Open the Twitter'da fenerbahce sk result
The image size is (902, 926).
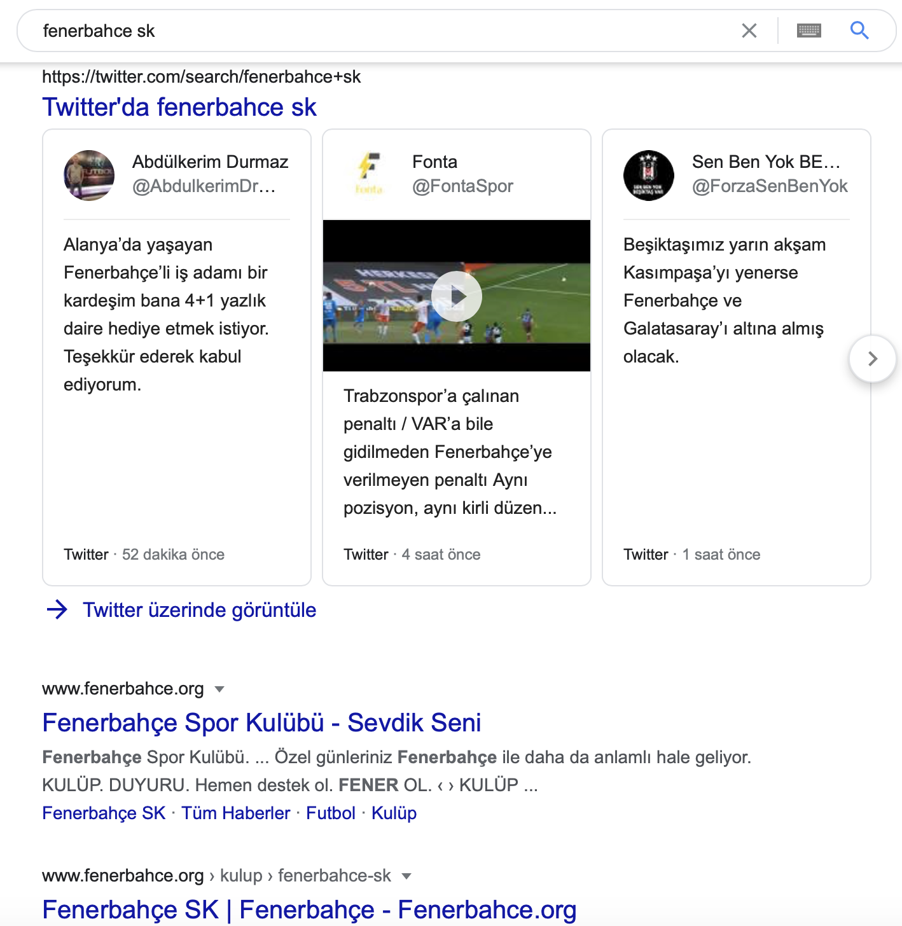[x=179, y=107]
